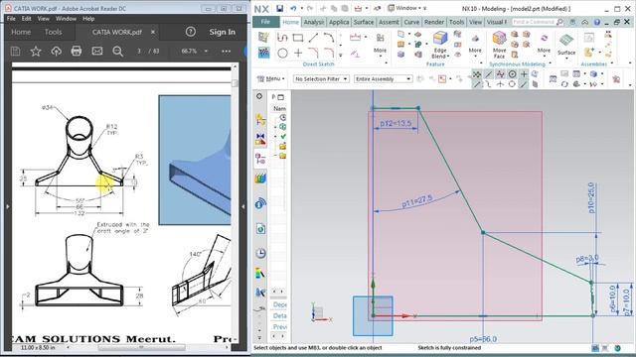This screenshot has width=636, height=357.
Task: Select the p12=13.5 dimension in the sketch
Action: pyautogui.click(x=396, y=123)
